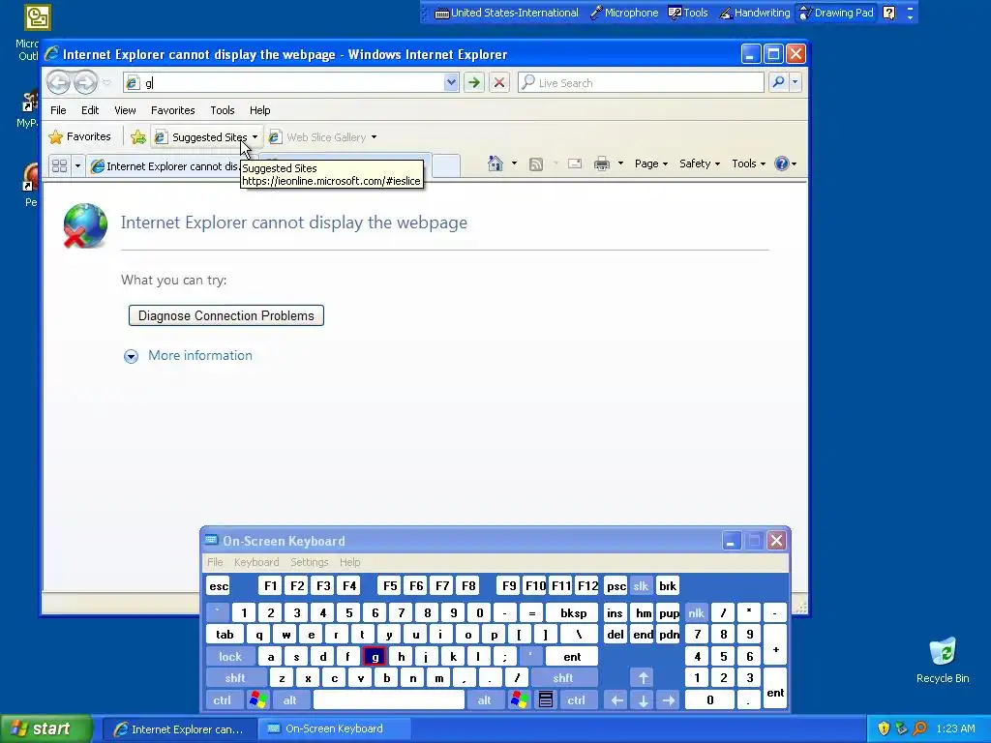Select the Recycle Bin desktop icon
Image resolution: width=991 pixels, height=743 pixels.
tap(943, 660)
